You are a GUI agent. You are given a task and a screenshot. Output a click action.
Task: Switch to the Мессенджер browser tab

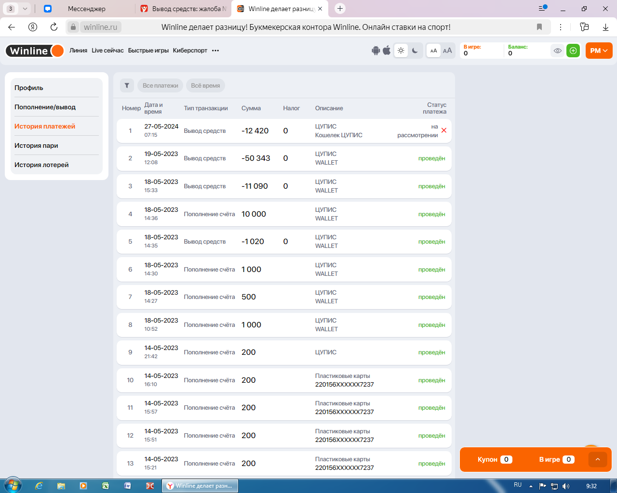tap(86, 9)
